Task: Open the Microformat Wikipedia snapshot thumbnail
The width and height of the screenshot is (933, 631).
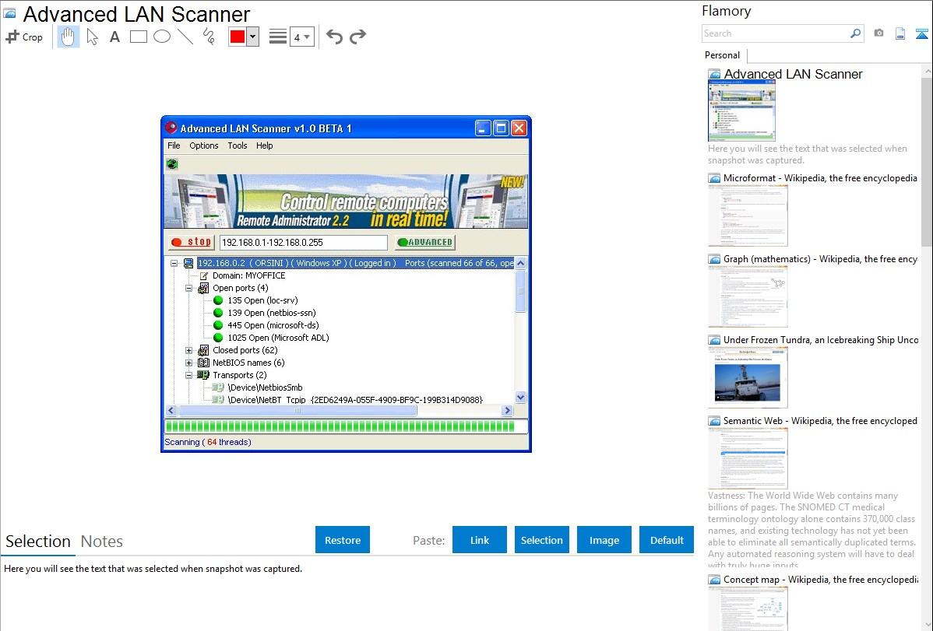Action: [748, 216]
